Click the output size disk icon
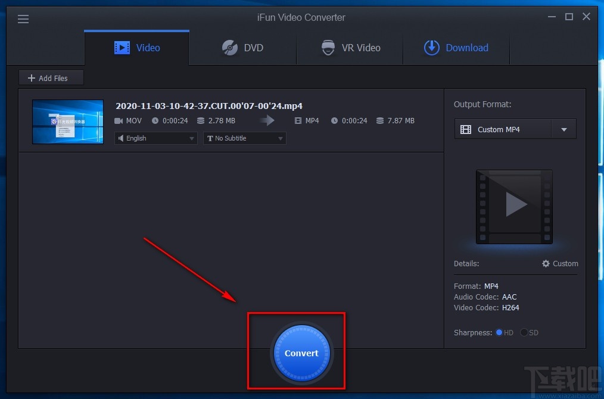 pyautogui.click(x=380, y=120)
